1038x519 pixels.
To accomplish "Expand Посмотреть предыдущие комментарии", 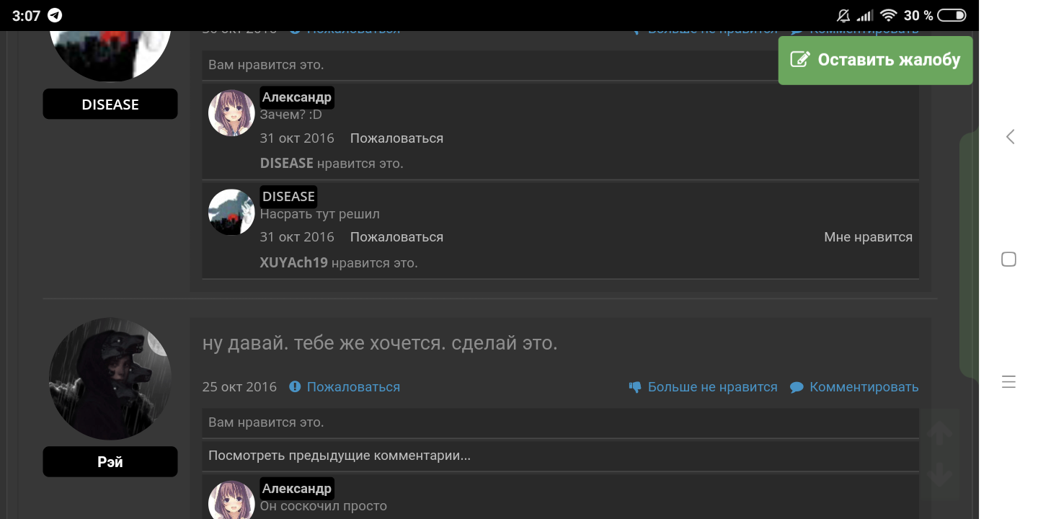I will click(x=340, y=456).
